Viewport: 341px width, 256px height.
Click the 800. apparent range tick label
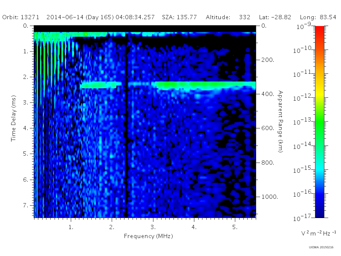[268, 163]
